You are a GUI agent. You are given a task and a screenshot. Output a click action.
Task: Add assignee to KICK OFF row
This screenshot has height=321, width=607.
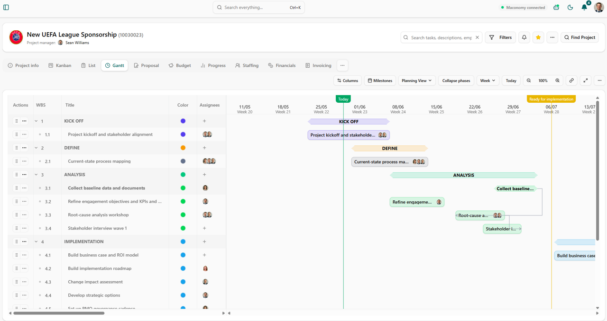coord(204,121)
